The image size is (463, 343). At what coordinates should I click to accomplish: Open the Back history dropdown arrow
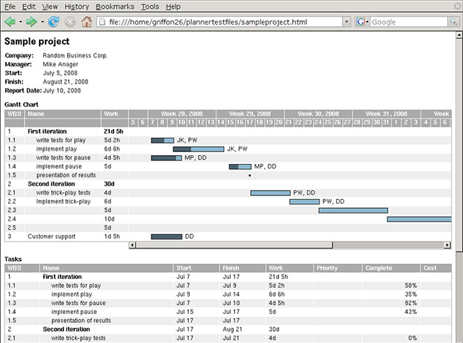[x=20, y=22]
